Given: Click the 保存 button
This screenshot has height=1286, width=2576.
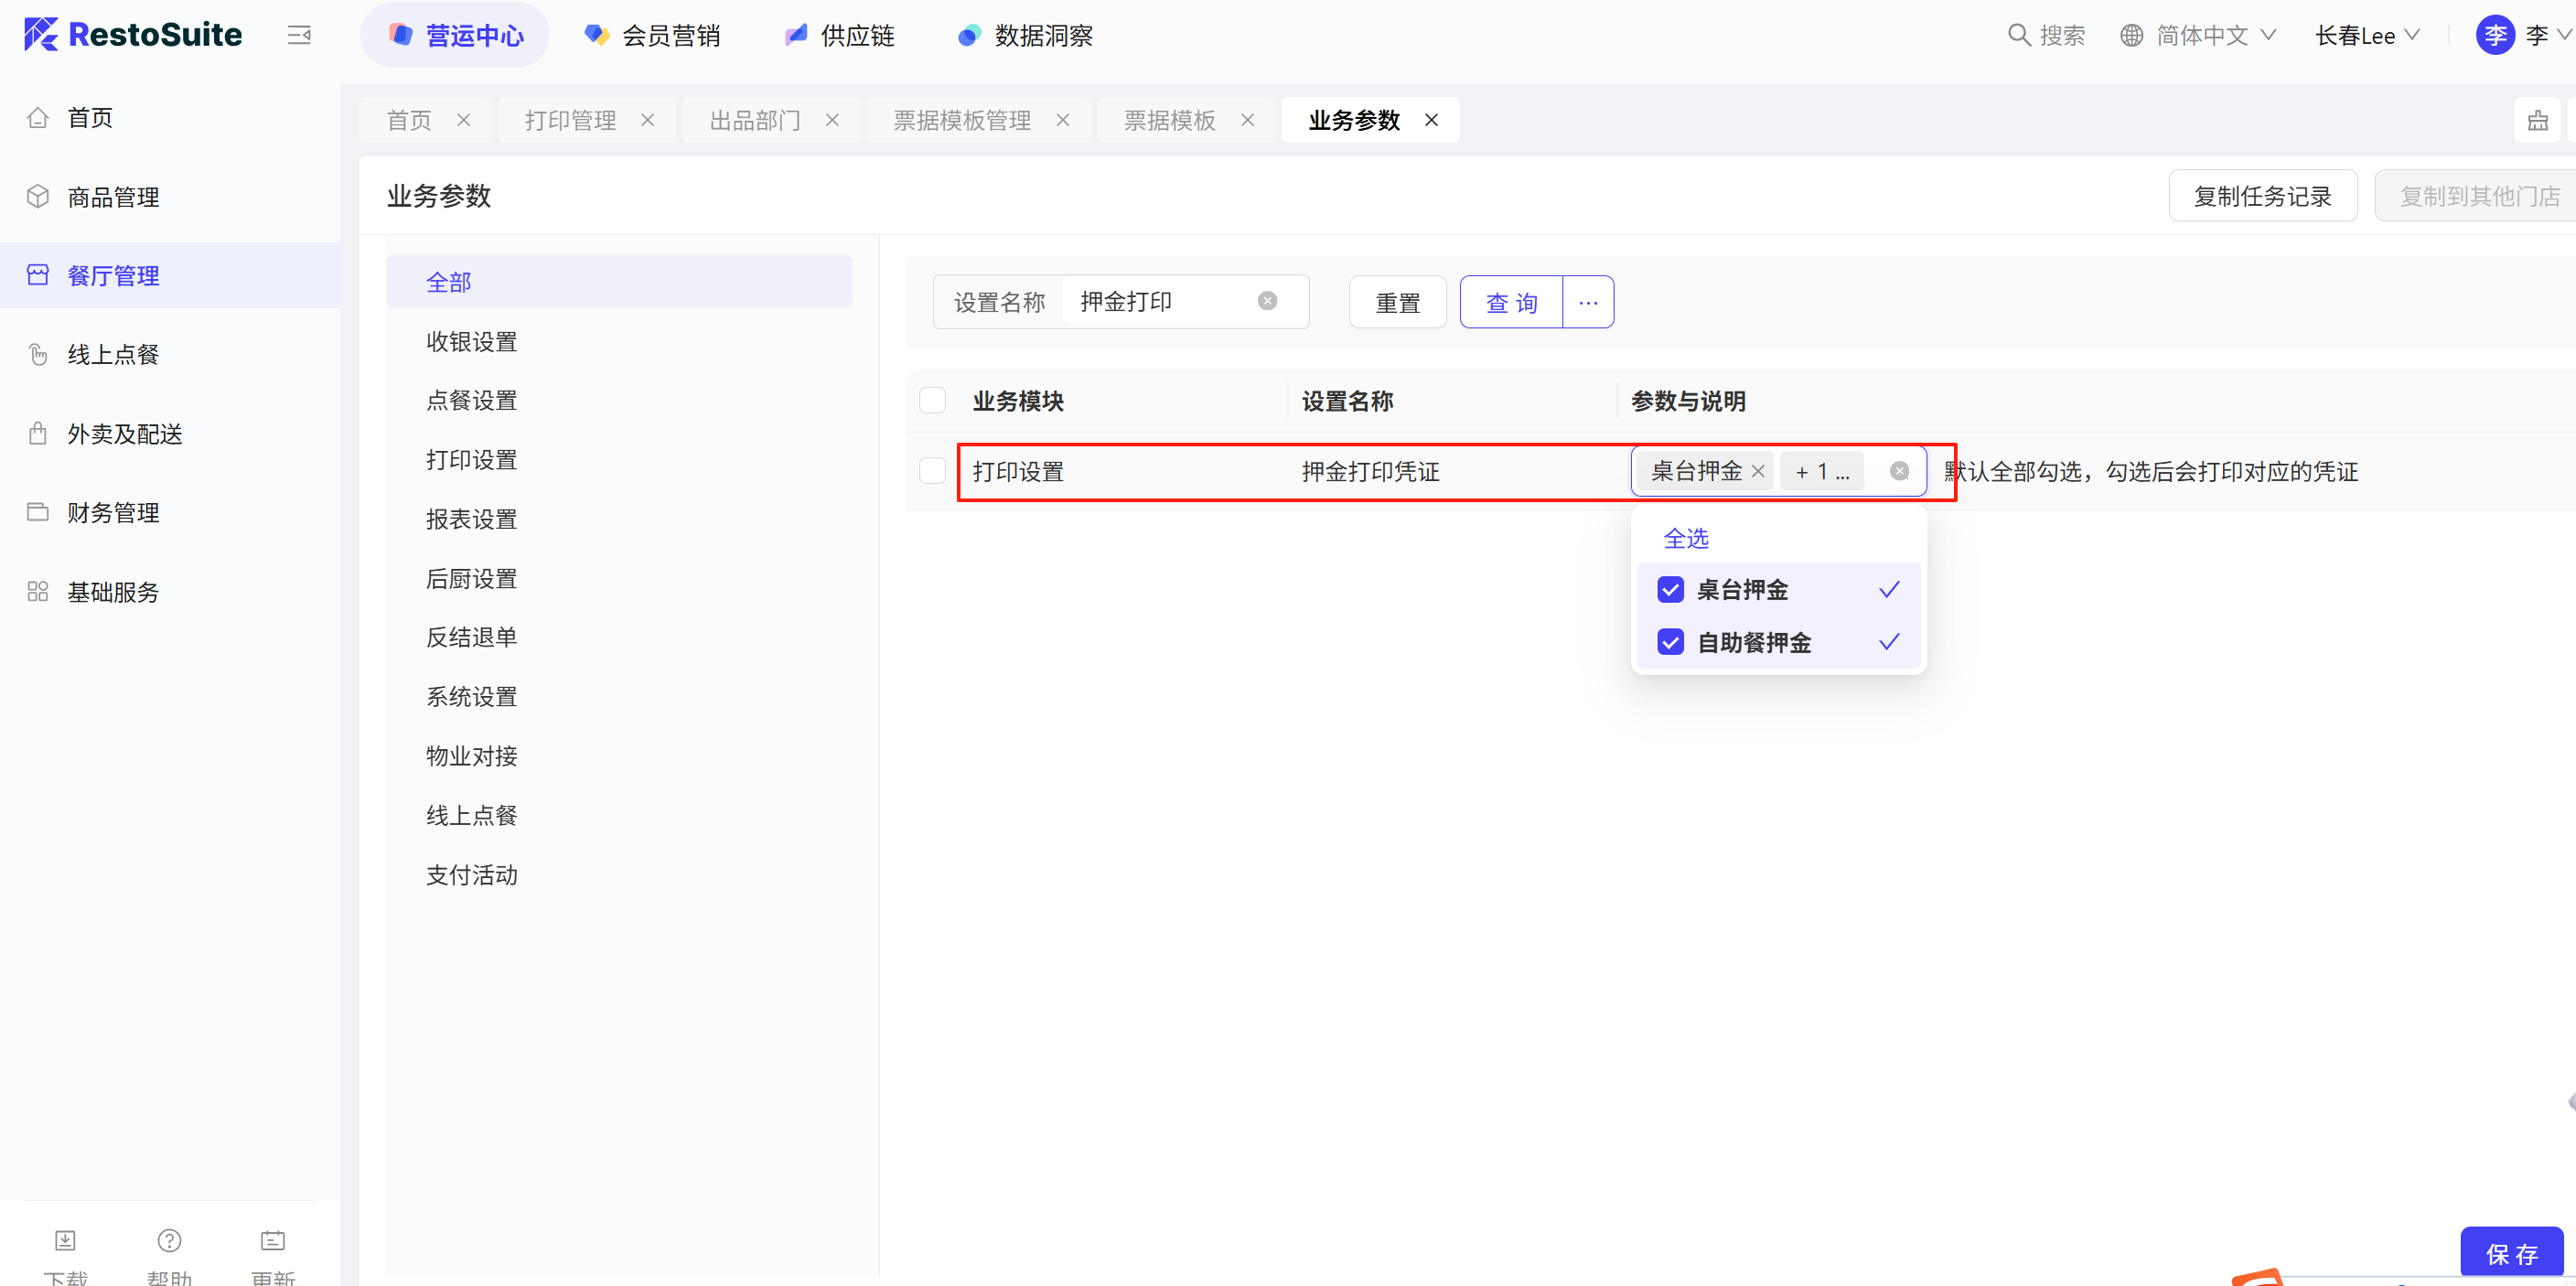Looking at the screenshot, I should pos(2511,1254).
